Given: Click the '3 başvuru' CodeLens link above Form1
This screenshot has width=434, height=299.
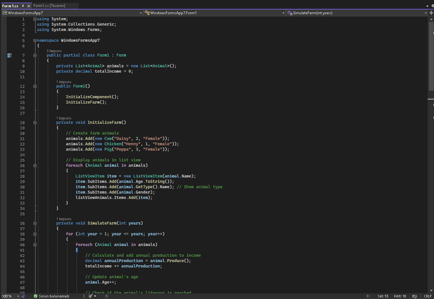Looking at the screenshot, I should 54,51.
